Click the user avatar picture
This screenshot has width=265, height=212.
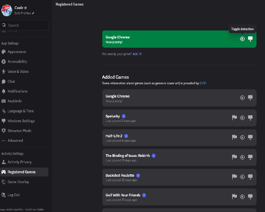coord(7,10)
